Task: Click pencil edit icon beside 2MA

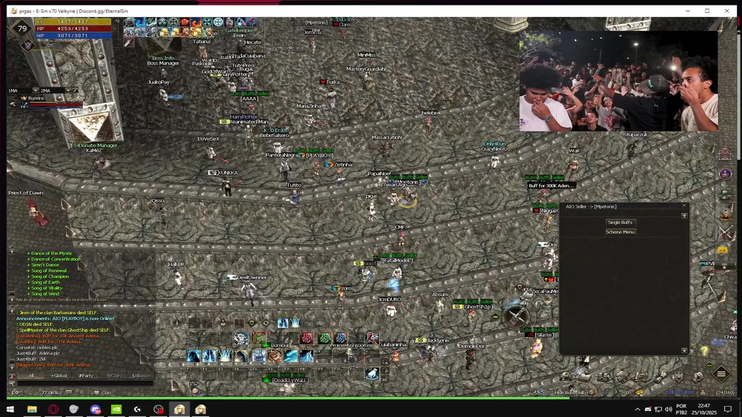Action: [75, 91]
